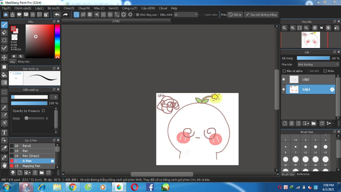This screenshot has height=192, width=341.
Task: Click the Đặt lại reset button
Action: pyautogui.click(x=235, y=15)
